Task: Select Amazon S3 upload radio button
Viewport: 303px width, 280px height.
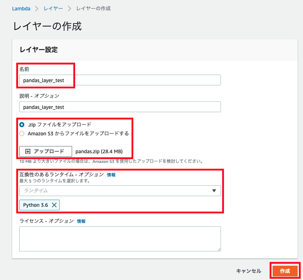Action: click(22, 134)
